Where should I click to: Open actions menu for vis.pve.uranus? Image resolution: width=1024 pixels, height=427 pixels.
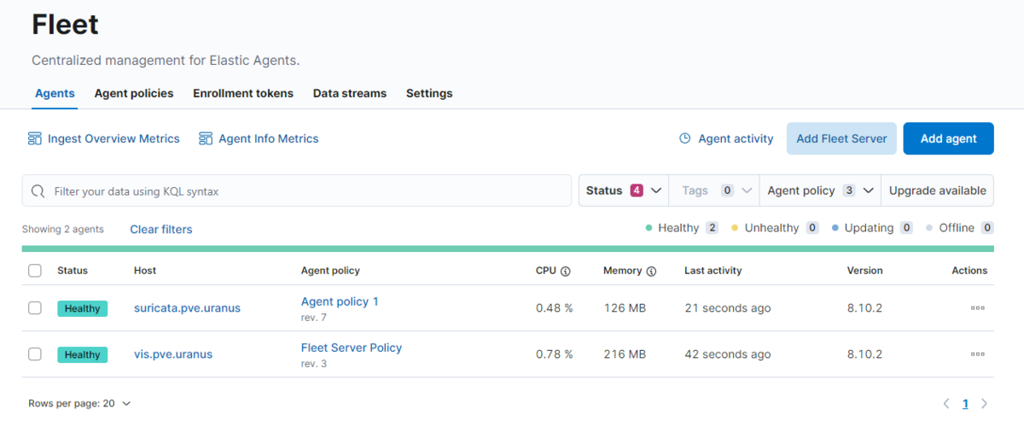pyautogui.click(x=977, y=354)
